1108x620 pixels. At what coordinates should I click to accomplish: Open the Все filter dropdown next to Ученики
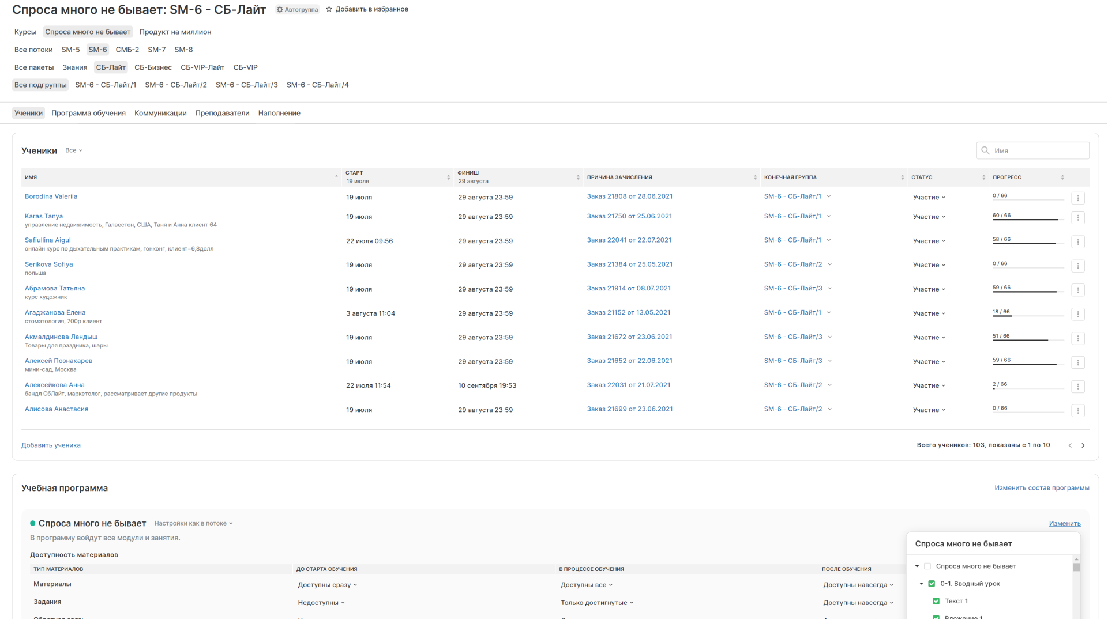click(74, 150)
